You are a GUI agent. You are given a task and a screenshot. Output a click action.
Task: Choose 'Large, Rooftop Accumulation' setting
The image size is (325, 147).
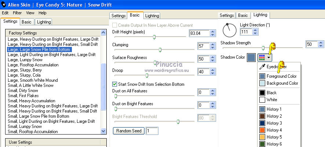tap(33, 65)
